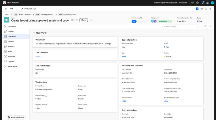Open the Predecessors section
The width and height of the screenshot is (216, 120).
click(12, 66)
